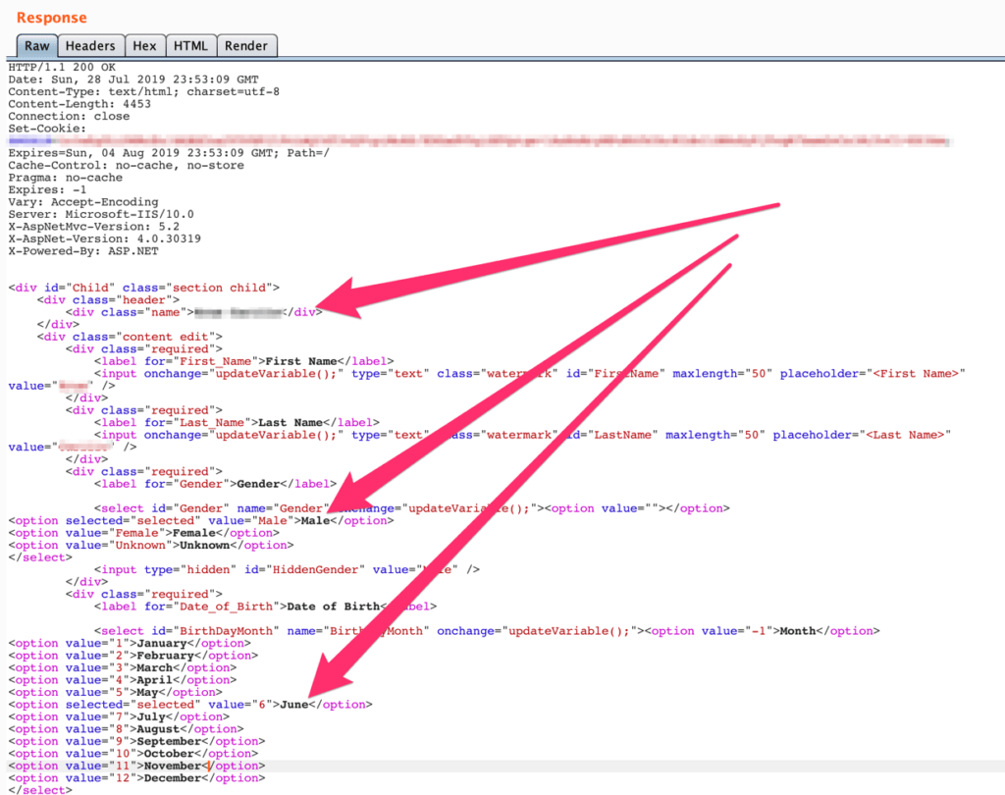Select the "Content-Type: text/html" header line
Viewport: 1005px width, 795px height.
(x=144, y=91)
